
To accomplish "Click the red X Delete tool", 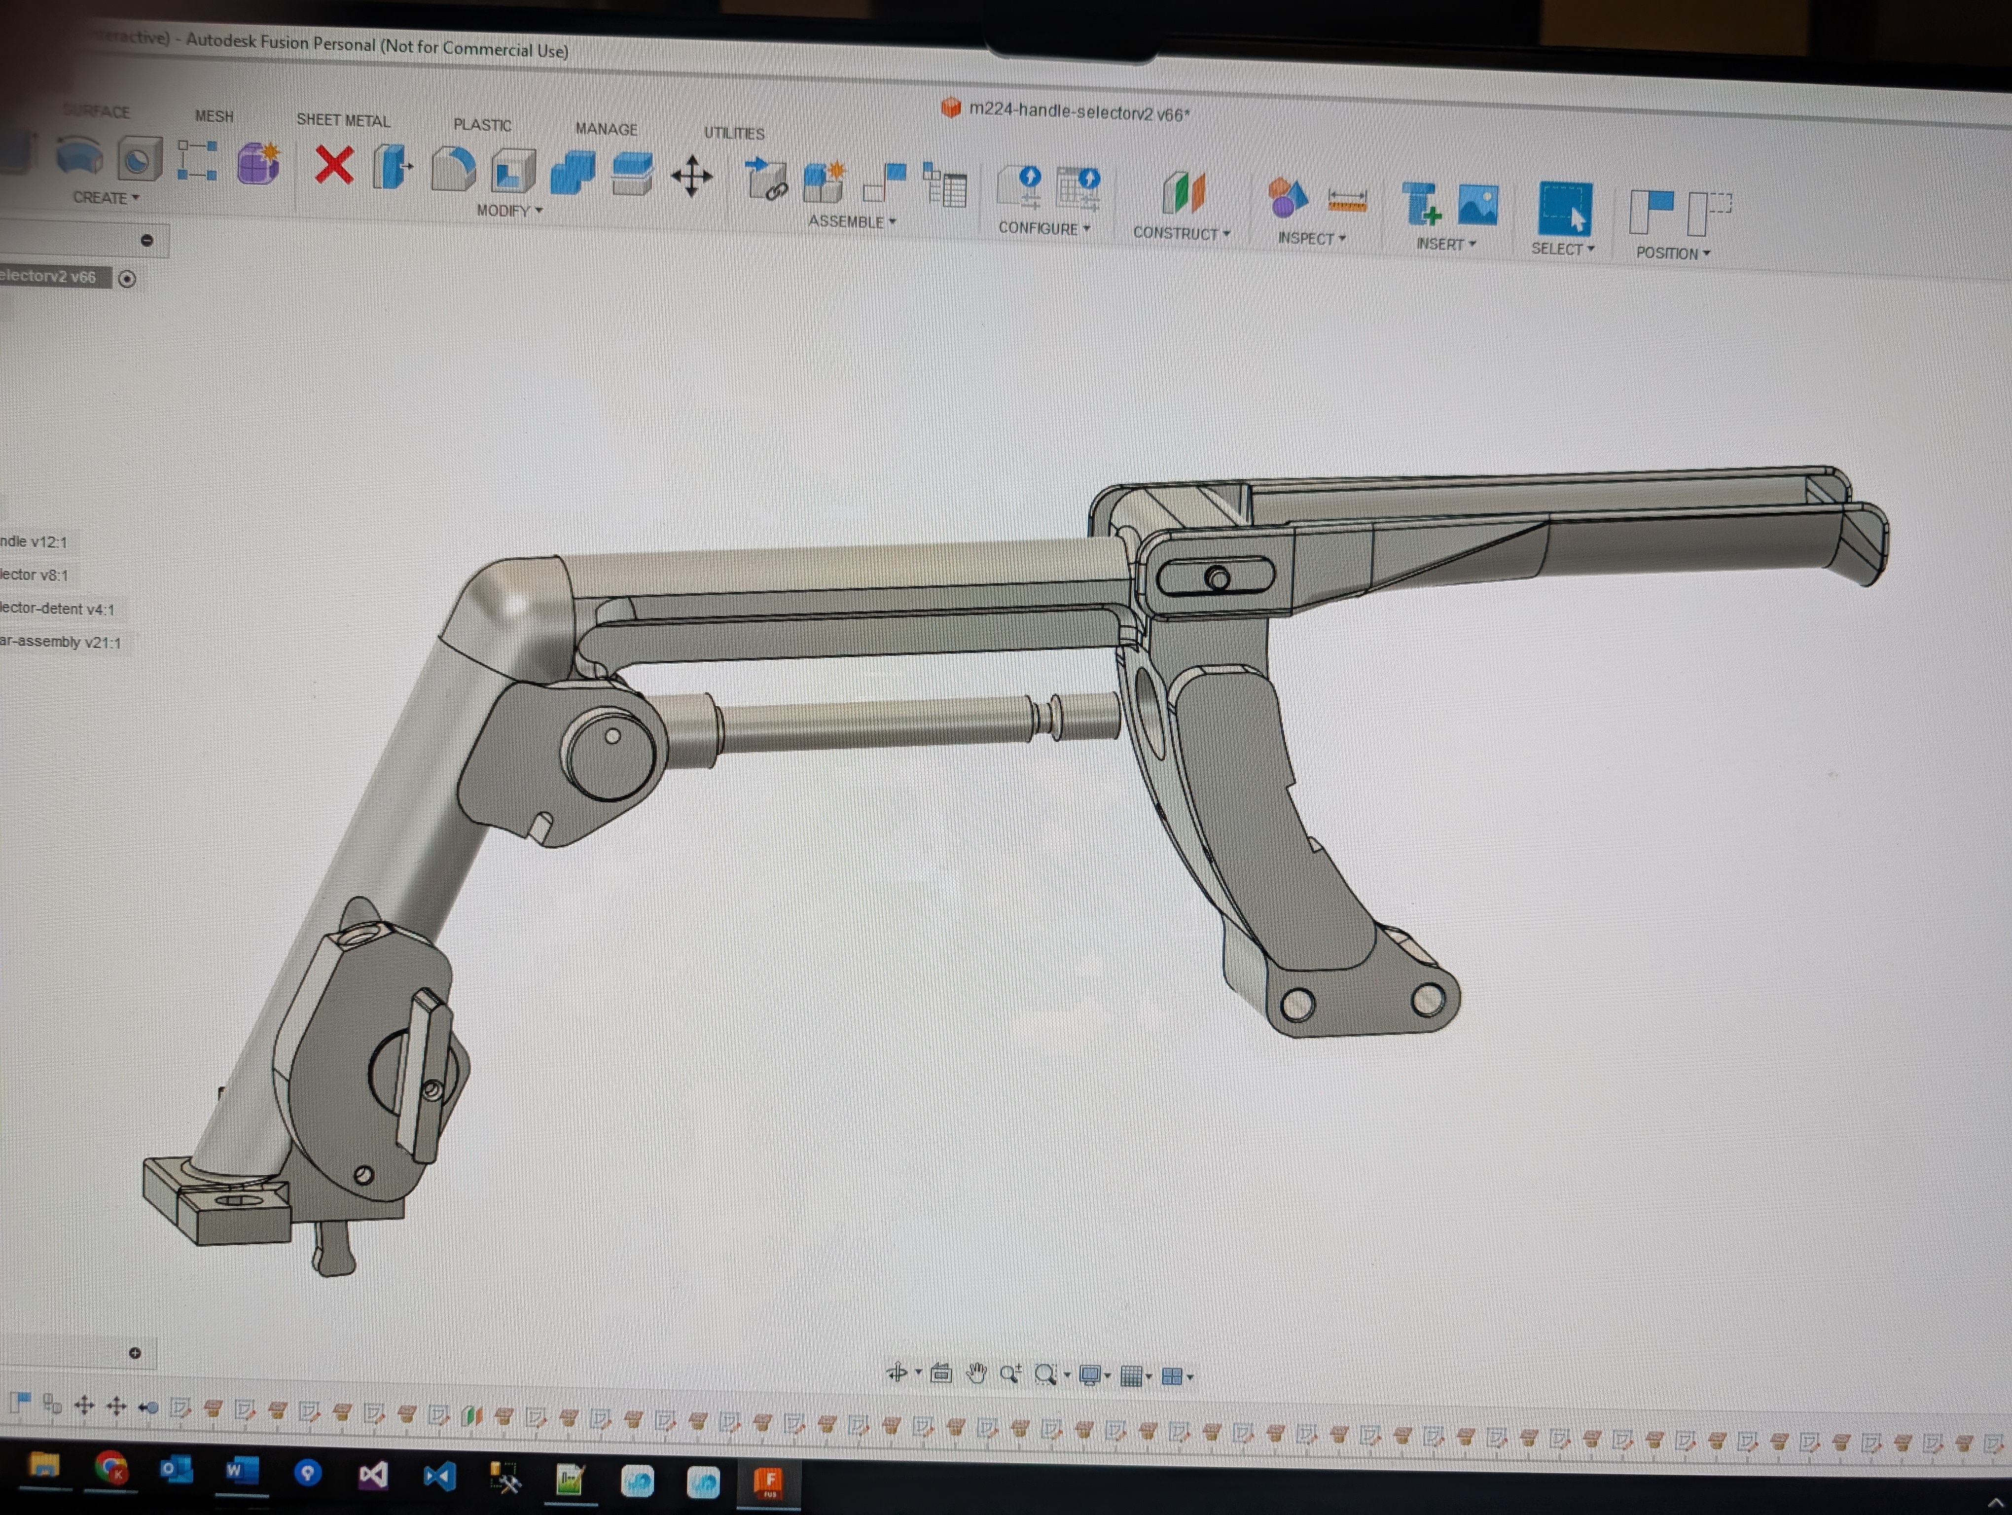I will [334, 166].
